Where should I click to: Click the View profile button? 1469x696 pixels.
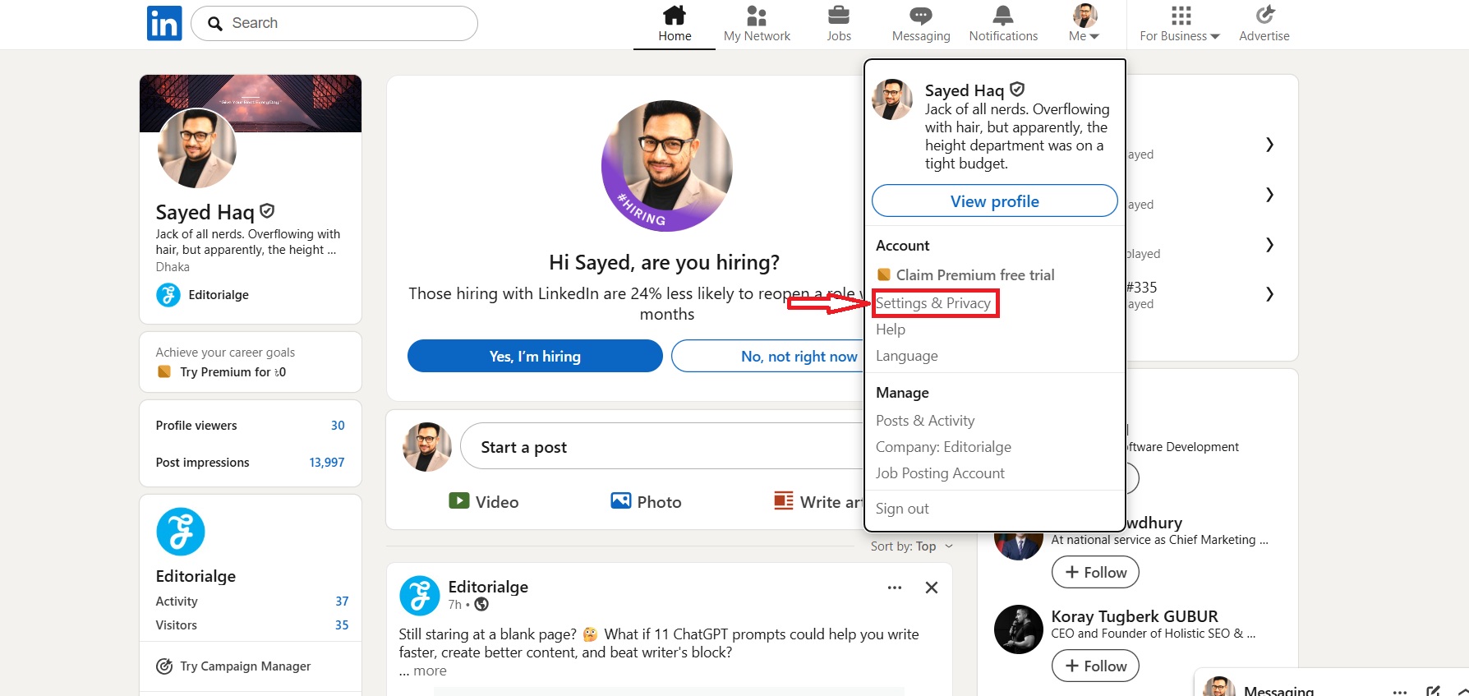click(995, 201)
